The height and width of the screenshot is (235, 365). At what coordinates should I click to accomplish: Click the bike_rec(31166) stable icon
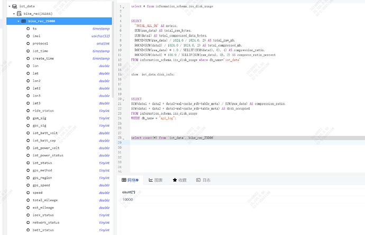[20, 13]
